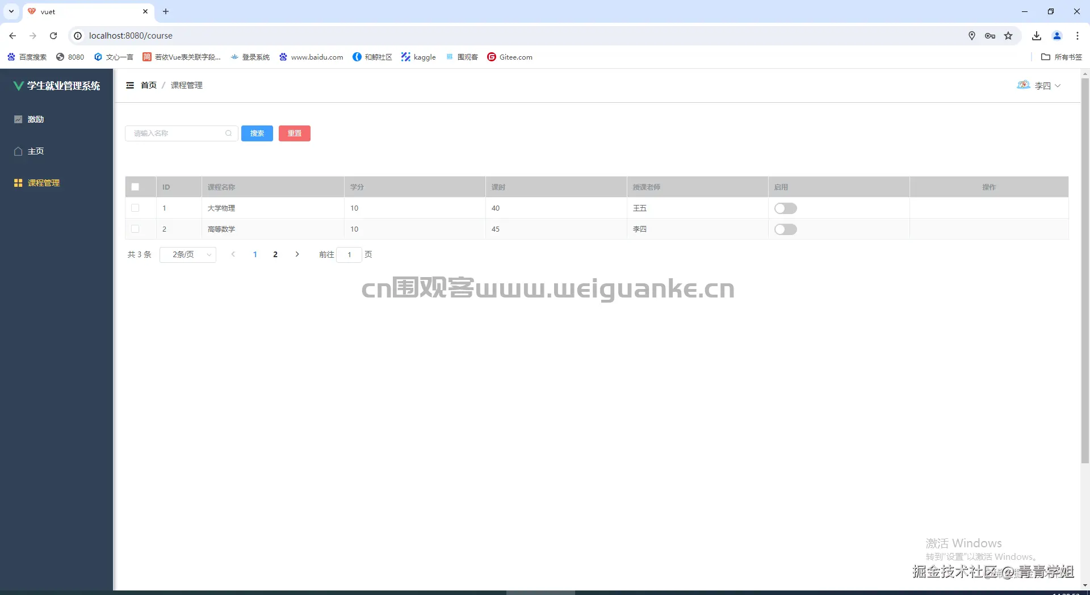The width and height of the screenshot is (1090, 595).
Task: Click the 课时 value 45
Action: point(496,229)
